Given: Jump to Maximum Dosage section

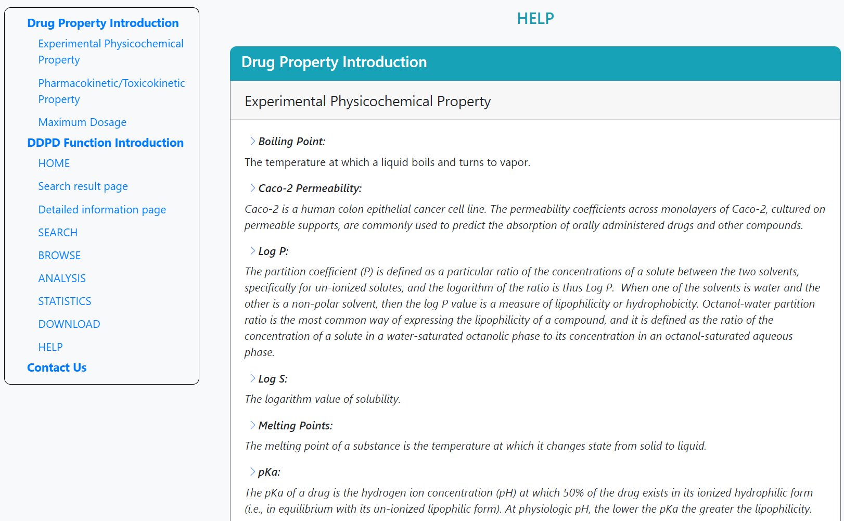Looking at the screenshot, I should coord(82,122).
